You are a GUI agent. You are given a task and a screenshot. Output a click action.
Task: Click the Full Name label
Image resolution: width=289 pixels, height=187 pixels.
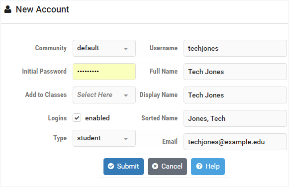tap(164, 71)
